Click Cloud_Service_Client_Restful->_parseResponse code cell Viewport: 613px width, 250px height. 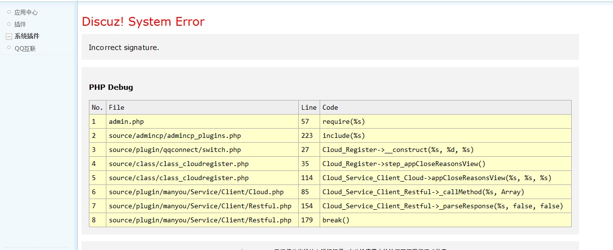coord(445,206)
